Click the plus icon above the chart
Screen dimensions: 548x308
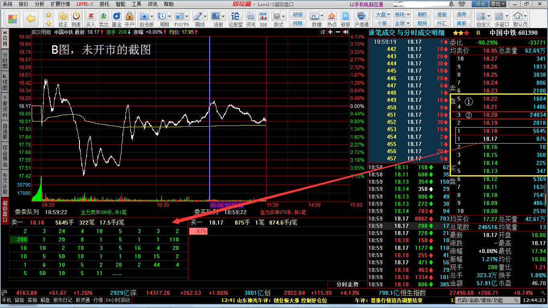point(330,32)
